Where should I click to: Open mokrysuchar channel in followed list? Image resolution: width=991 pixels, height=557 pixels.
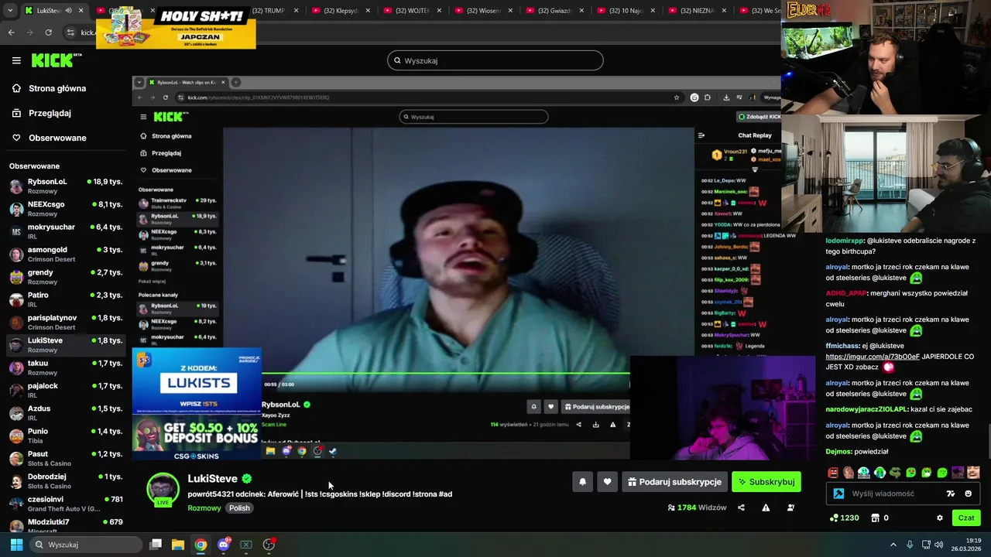click(x=65, y=231)
